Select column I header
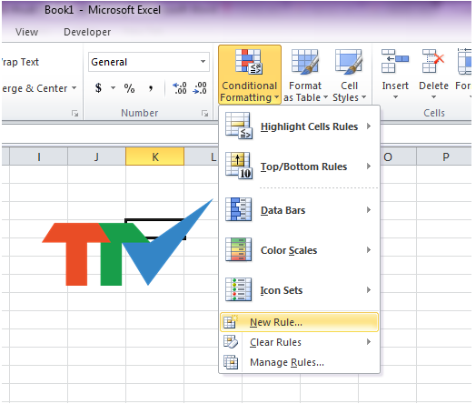Viewport: 476px width, 404px height. 38,157
